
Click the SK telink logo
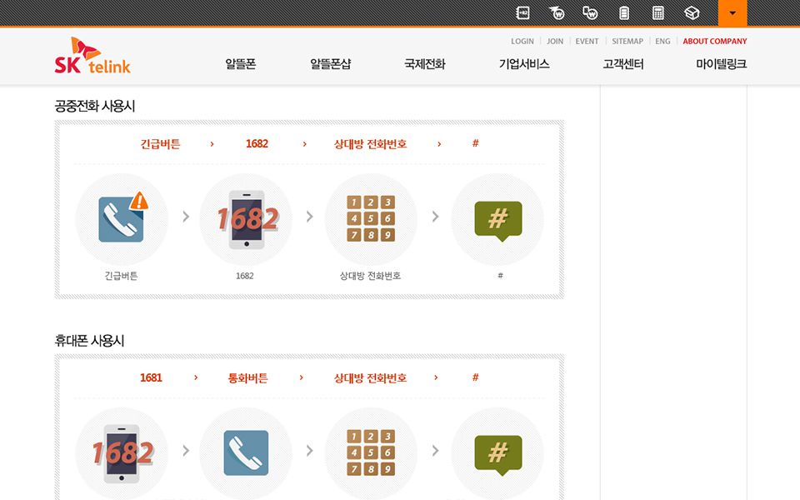[92, 56]
